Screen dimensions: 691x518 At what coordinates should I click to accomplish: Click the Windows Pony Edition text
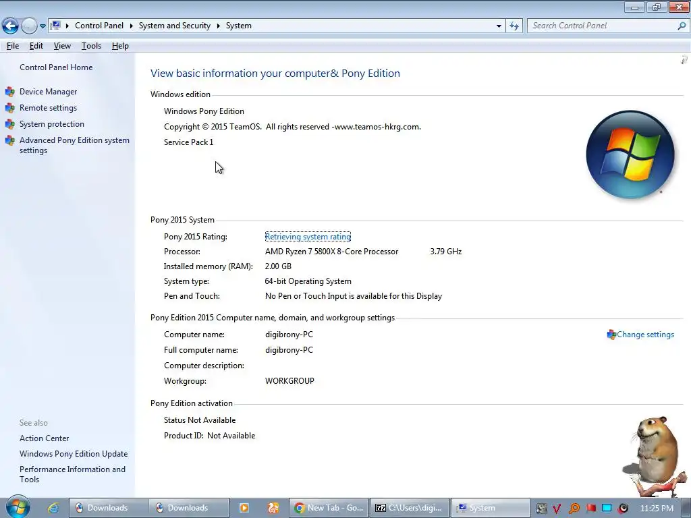tap(204, 111)
